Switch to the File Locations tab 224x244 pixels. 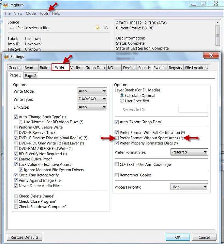[197, 68]
